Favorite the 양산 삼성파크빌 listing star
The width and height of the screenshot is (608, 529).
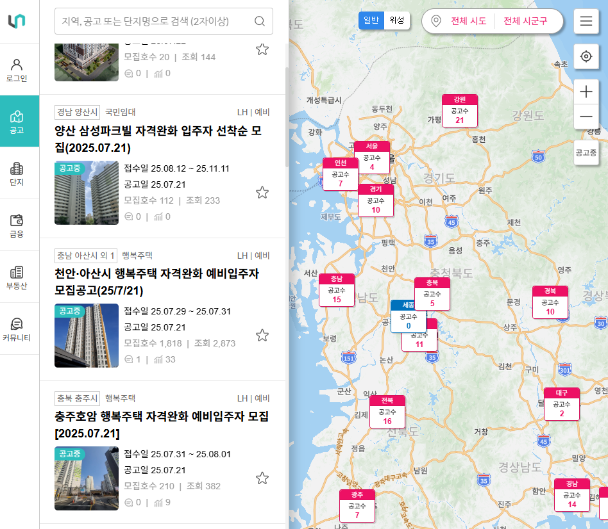tap(262, 192)
